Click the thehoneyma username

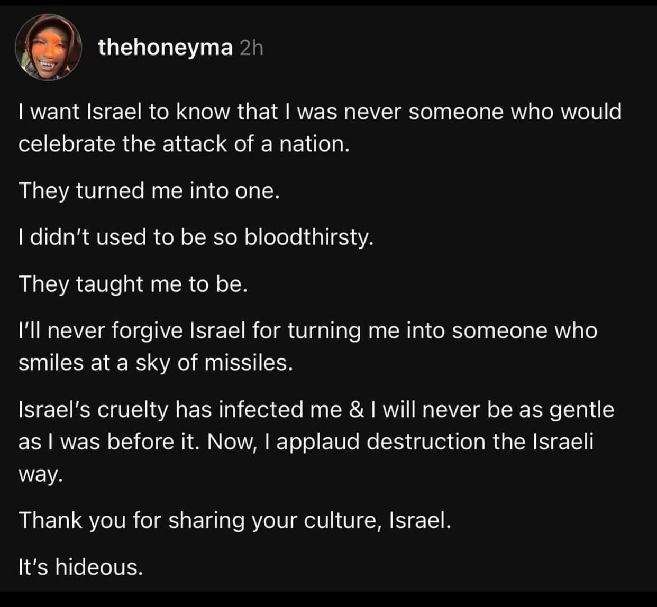click(165, 48)
